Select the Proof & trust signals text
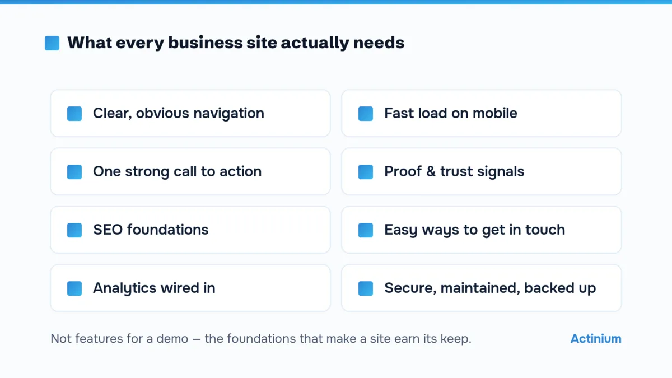The height and width of the screenshot is (378, 672). point(454,171)
